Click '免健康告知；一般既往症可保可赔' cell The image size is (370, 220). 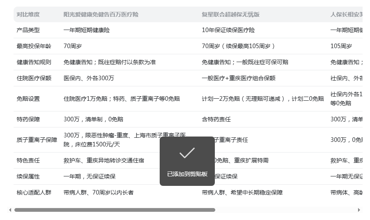(x=245, y=62)
